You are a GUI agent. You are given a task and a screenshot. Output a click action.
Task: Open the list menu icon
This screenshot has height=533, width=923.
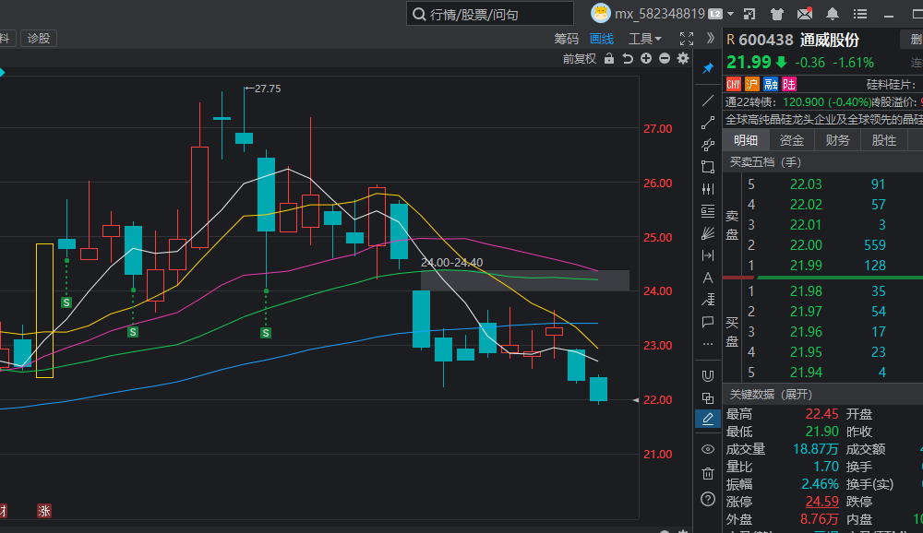[860, 14]
